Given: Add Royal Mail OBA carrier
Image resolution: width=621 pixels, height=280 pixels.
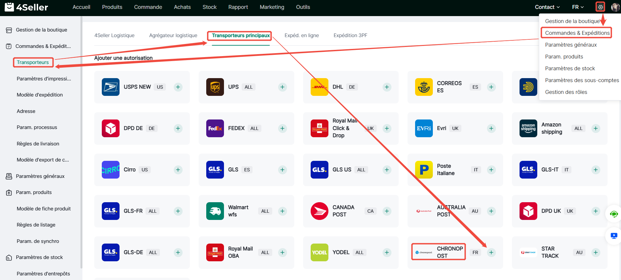Looking at the screenshot, I should tap(282, 252).
